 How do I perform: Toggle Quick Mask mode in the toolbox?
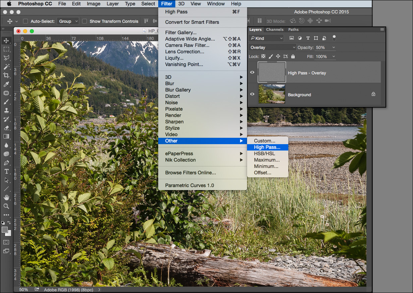tap(6, 242)
